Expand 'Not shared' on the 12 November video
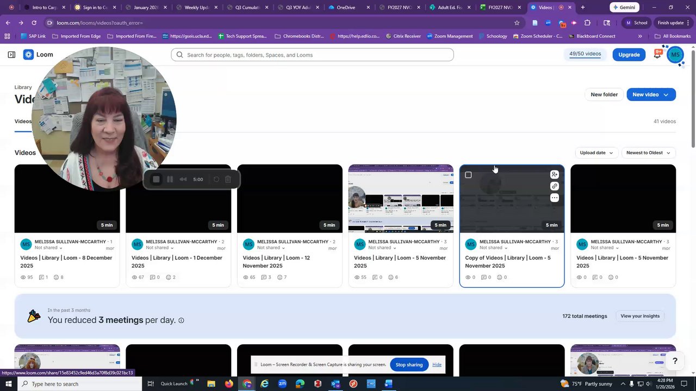696x391 pixels. 270,248
